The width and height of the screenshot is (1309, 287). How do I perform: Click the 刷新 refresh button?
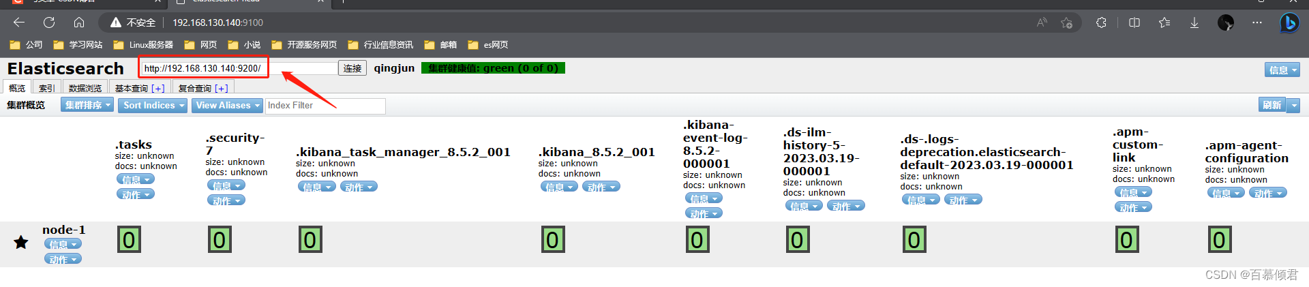tap(1272, 105)
